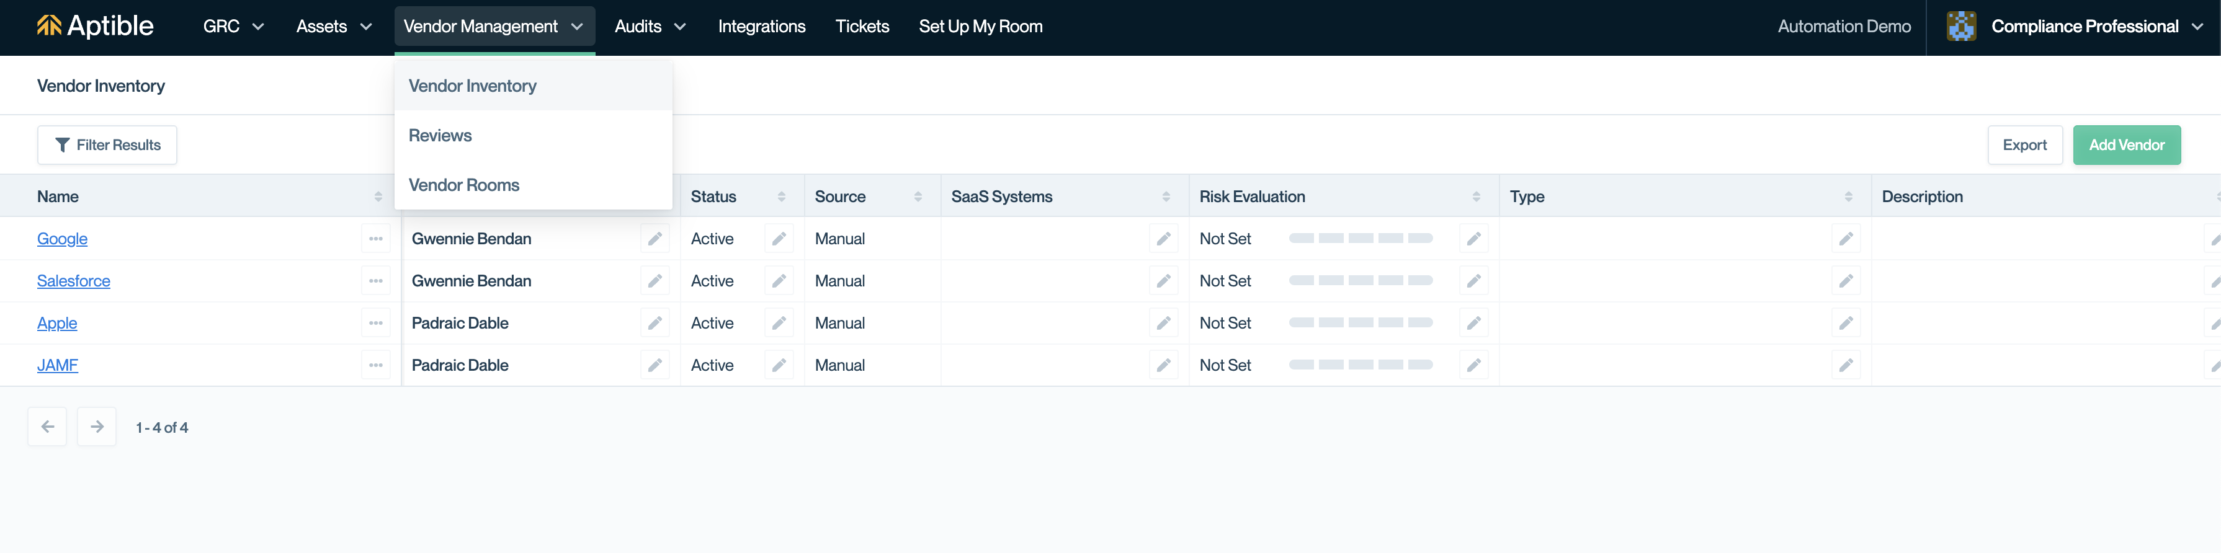Click the '1 - 4 of 4' pagination text
The image size is (2221, 553).
click(x=162, y=428)
